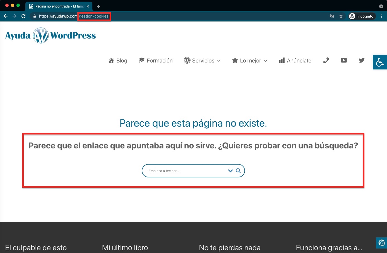Go to the Blog menu item
387x253 pixels.
[118, 61]
